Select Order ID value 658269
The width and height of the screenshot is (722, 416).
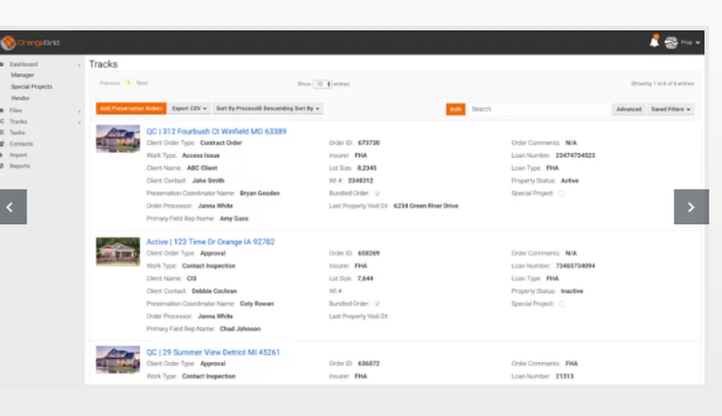point(369,253)
